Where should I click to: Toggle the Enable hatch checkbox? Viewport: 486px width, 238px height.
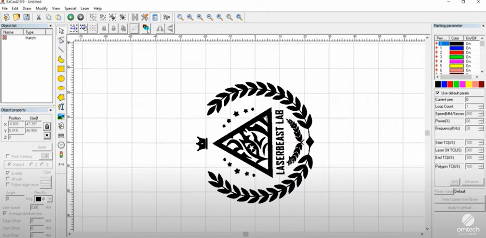click(x=7, y=172)
